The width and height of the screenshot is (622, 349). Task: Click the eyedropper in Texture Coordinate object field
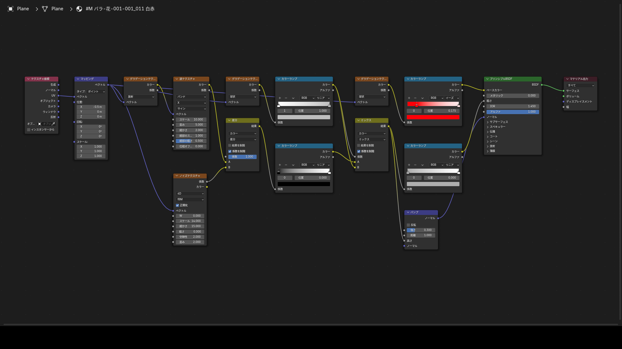coord(53,124)
